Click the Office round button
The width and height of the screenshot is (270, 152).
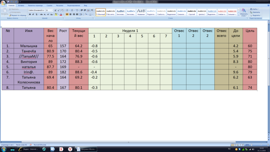3,3
